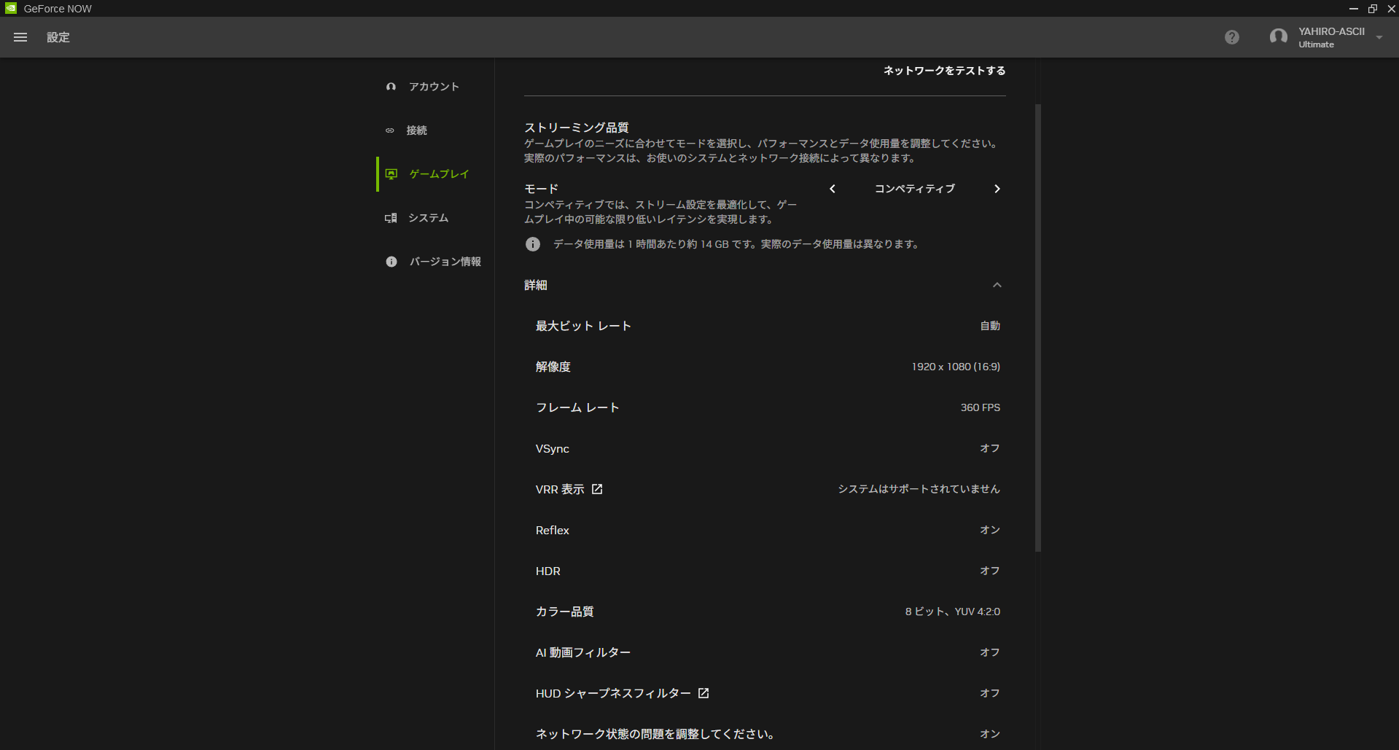Switch to next streaming mode with right chevron

[x=997, y=189]
